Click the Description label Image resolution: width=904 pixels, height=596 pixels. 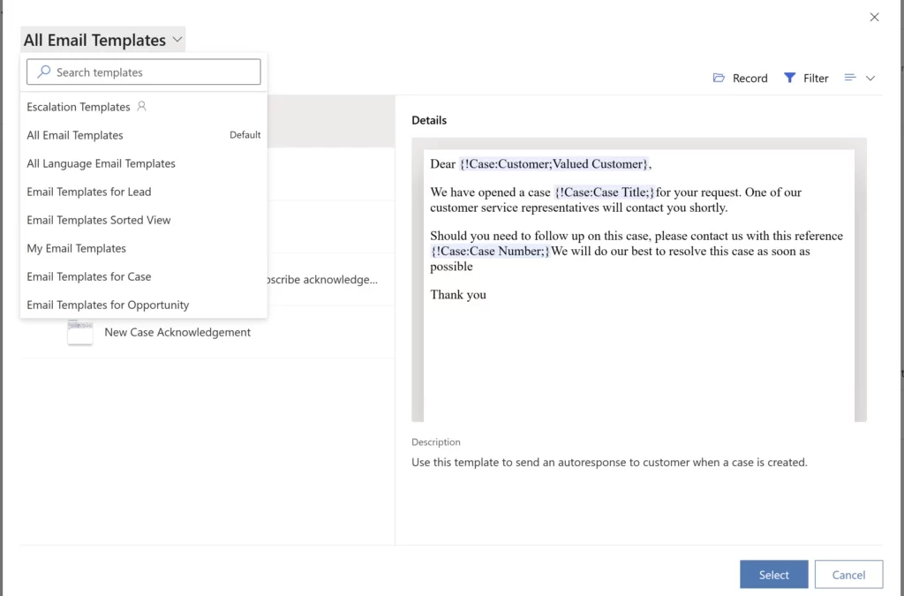(x=436, y=442)
